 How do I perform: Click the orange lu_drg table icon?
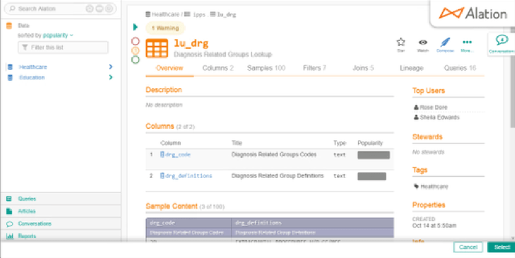click(x=157, y=48)
